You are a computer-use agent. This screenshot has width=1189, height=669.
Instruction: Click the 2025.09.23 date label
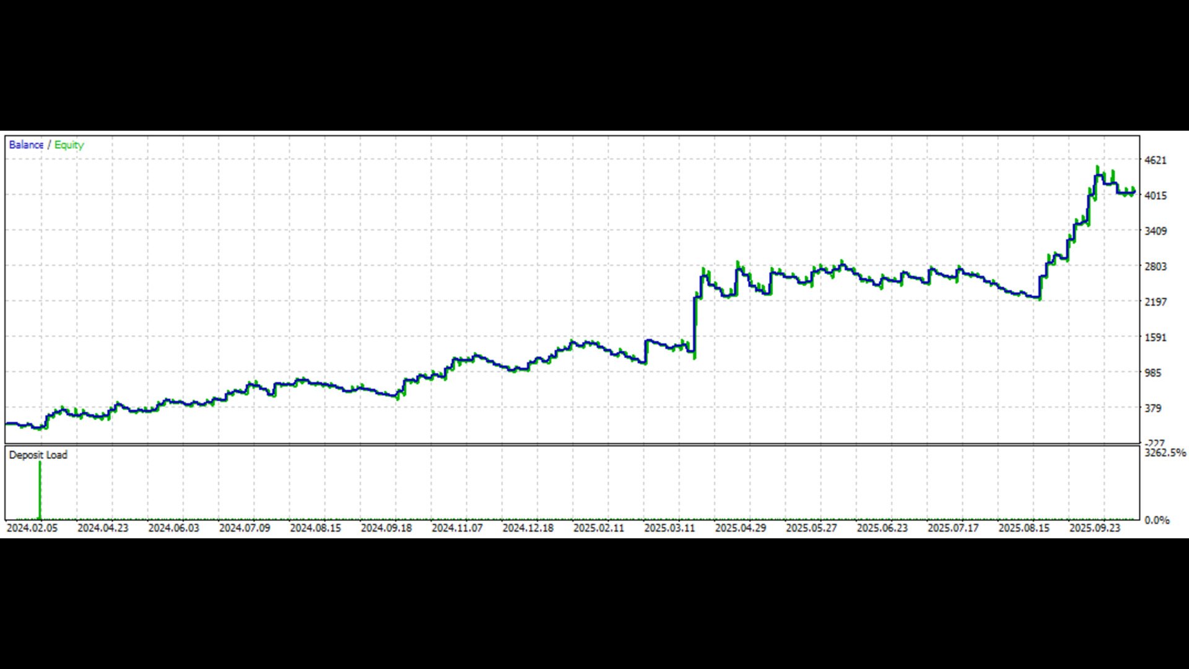click(1095, 528)
